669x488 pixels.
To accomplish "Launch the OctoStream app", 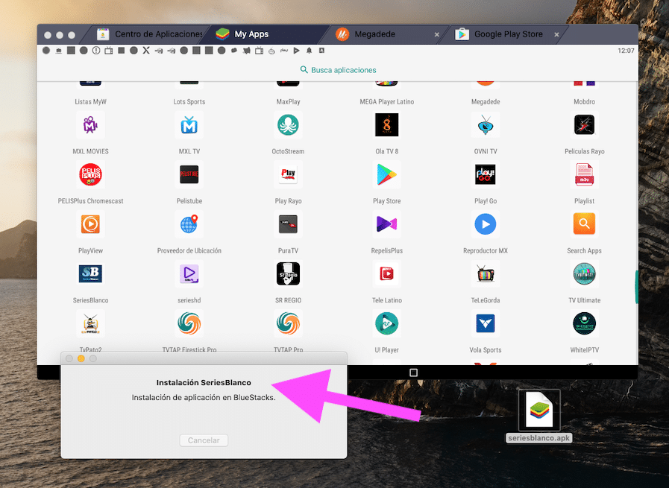I will tap(288, 126).
